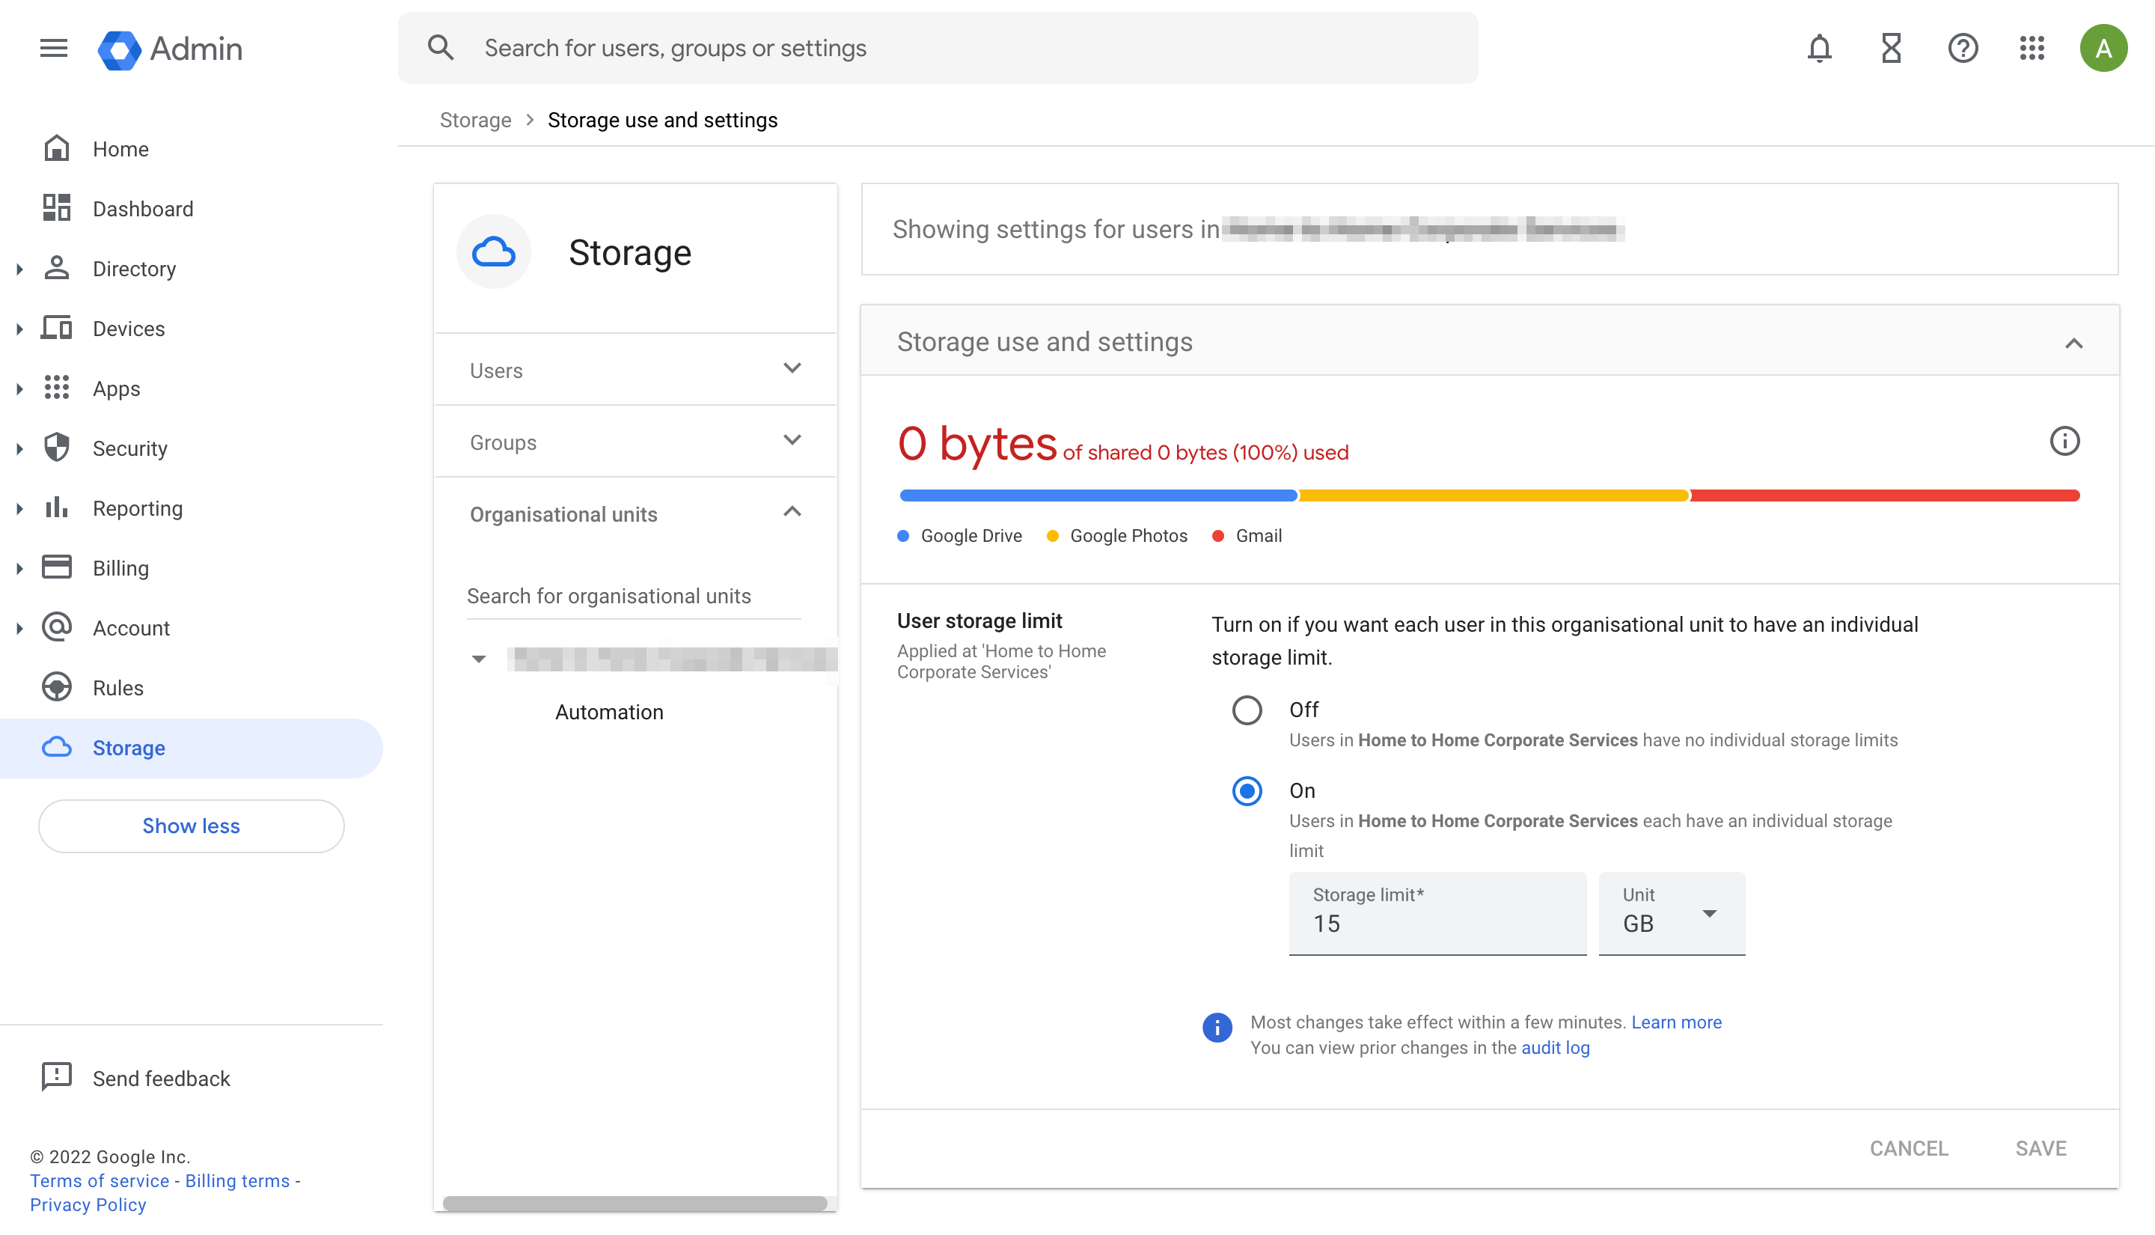Open the Google apps grid icon
Screen dimensions: 2155x1235
tap(2032, 49)
